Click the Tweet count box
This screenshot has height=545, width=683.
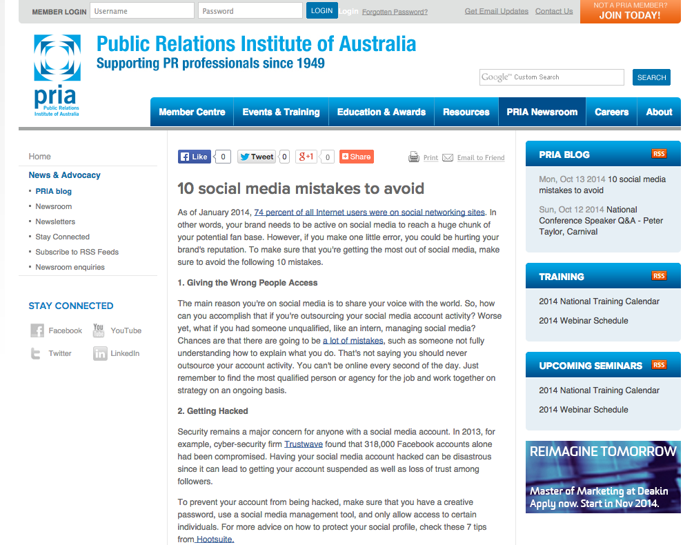(284, 157)
